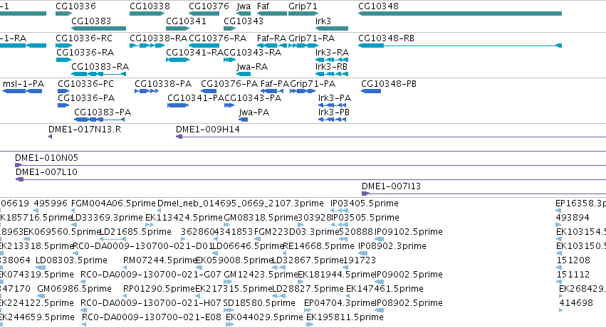The image size is (606, 328).
Task: Click Irk3-PB protein glyph
Action: (x=333, y=120)
